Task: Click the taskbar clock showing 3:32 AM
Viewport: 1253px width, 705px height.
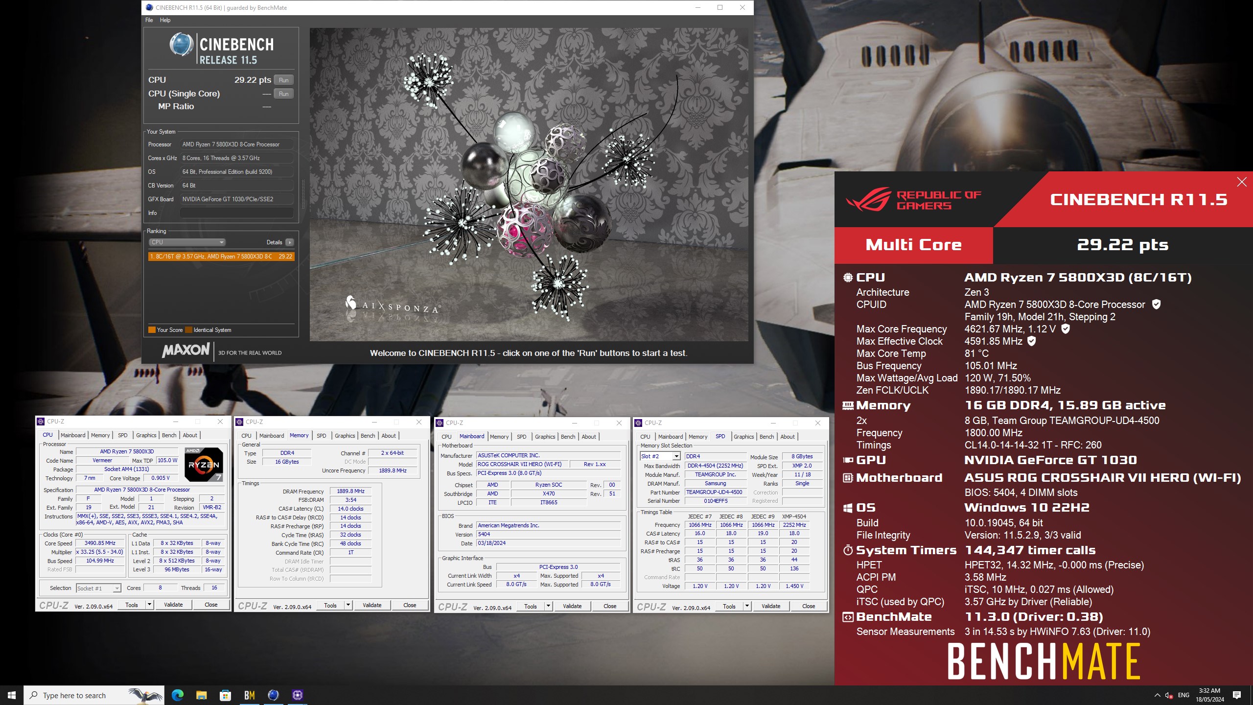Action: point(1209,695)
